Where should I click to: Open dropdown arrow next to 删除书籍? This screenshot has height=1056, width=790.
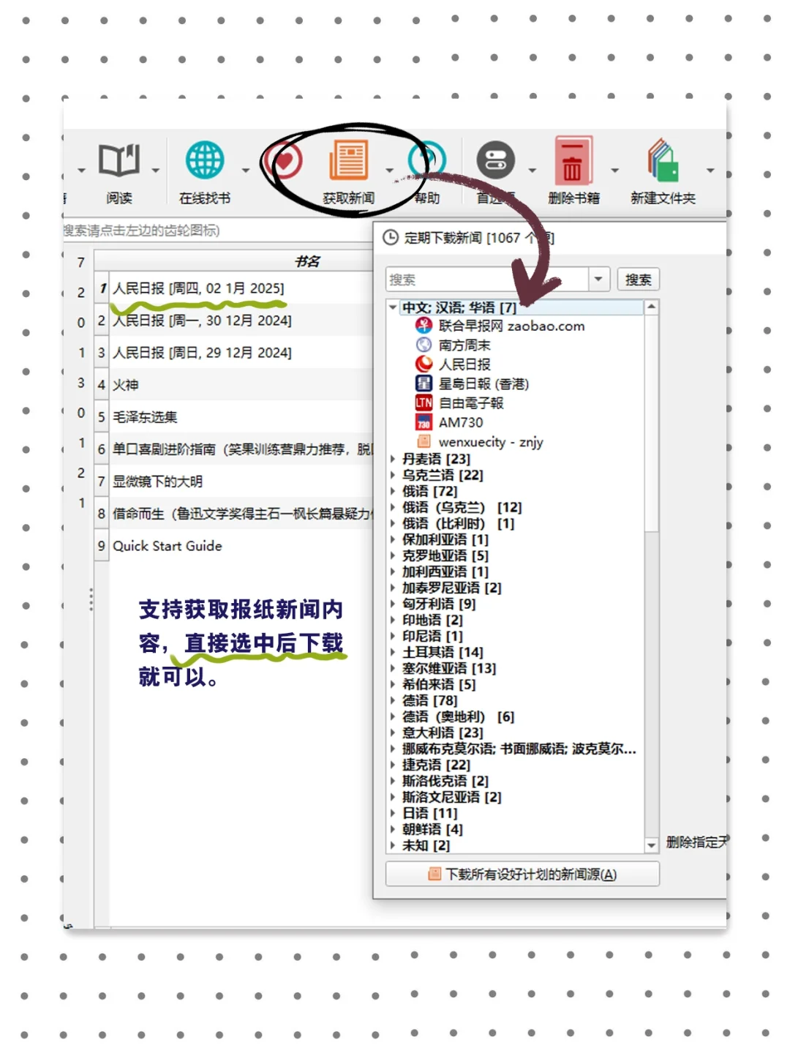[614, 171]
